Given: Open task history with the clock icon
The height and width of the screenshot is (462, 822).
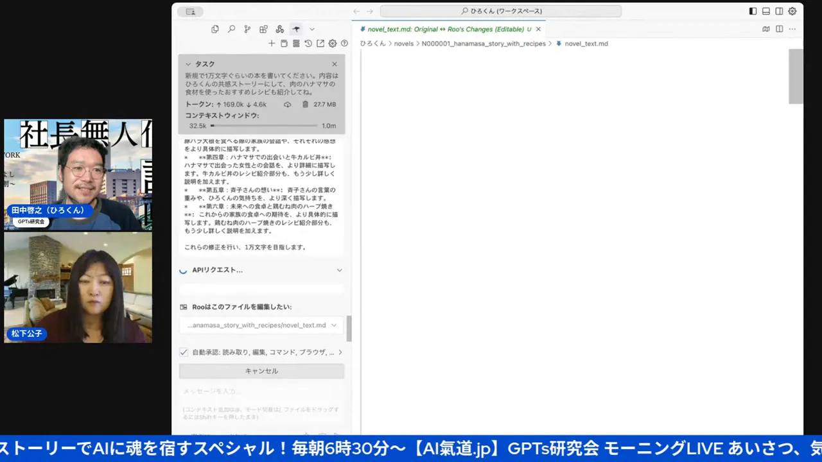Looking at the screenshot, I should [x=308, y=43].
